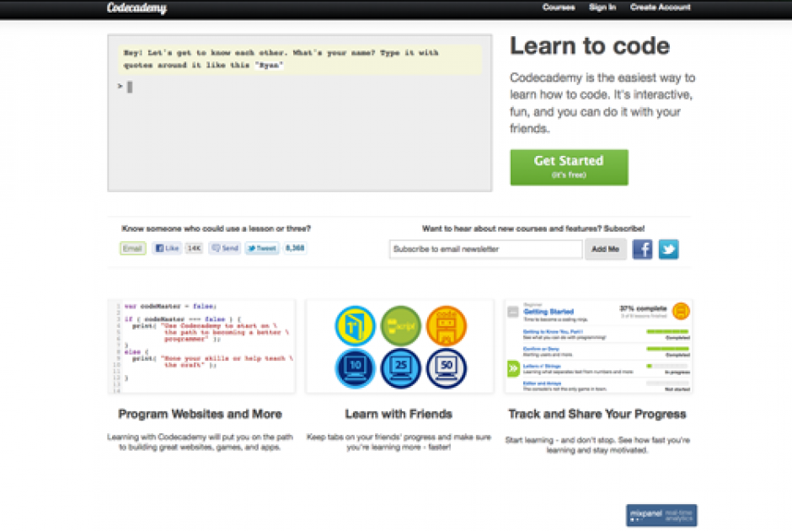This screenshot has width=792, height=531.
Task: Open the Mixpanel analytics badge
Action: [661, 515]
